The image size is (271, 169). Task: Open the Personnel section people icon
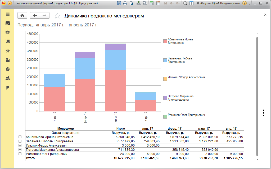click(x=8, y=78)
